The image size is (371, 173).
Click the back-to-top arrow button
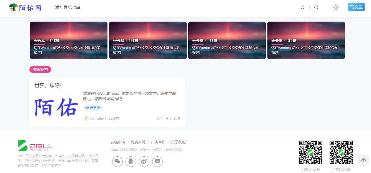(x=364, y=160)
